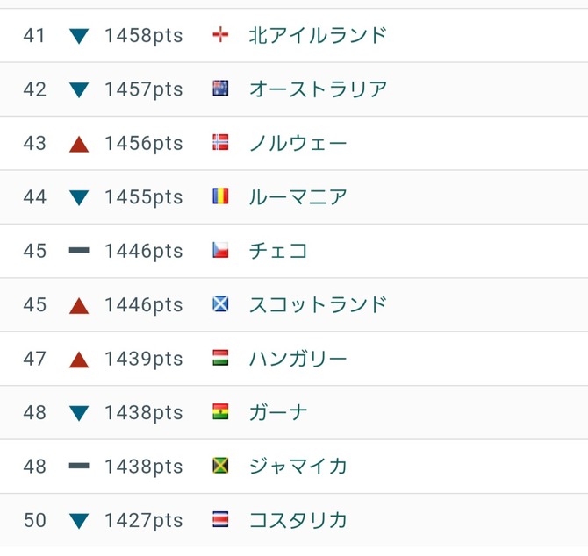Open the 北アイルランド team link
This screenshot has width=588, height=556.
pos(317,36)
